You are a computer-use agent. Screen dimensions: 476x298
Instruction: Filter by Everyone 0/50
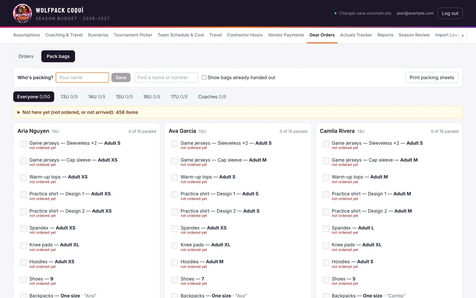tap(34, 97)
